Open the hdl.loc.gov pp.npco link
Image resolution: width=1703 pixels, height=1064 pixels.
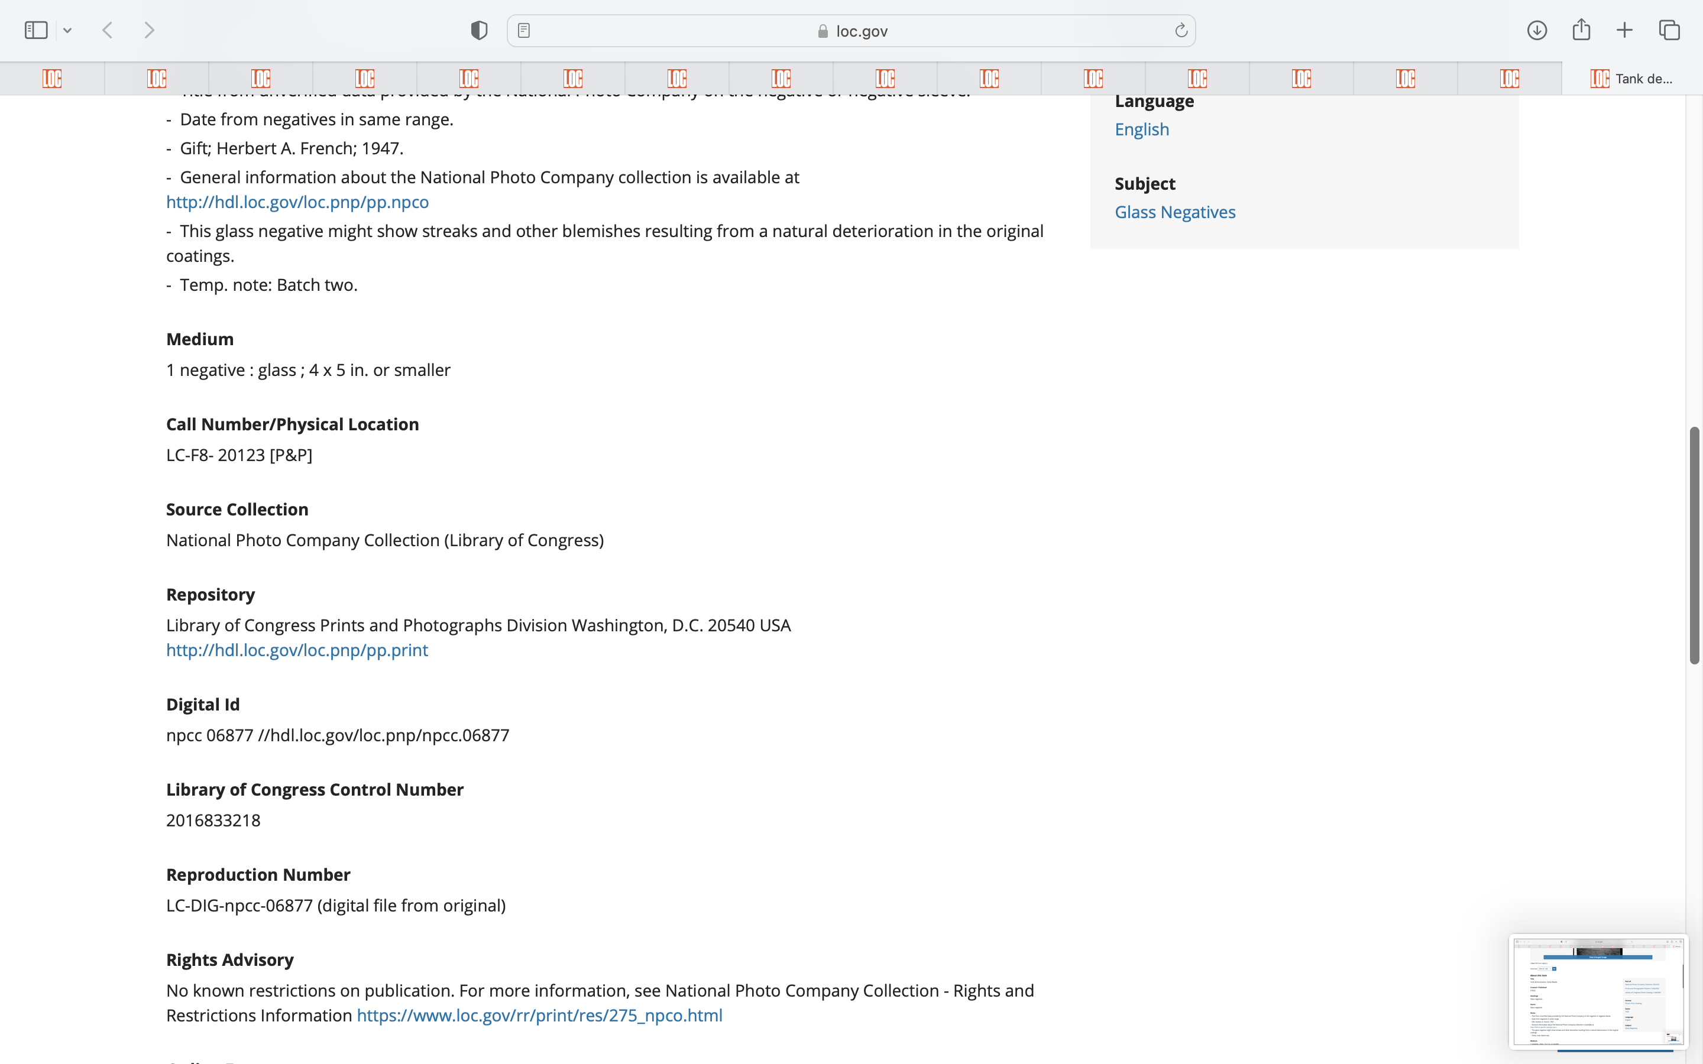click(x=297, y=202)
